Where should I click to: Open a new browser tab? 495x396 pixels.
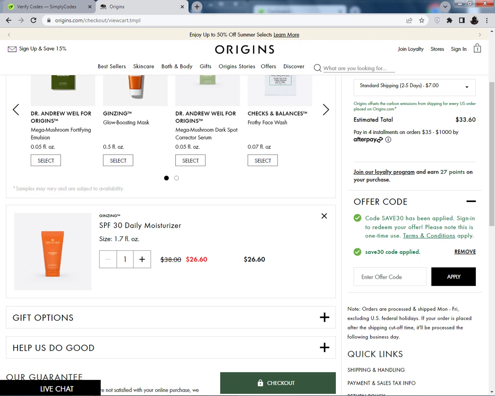click(197, 7)
